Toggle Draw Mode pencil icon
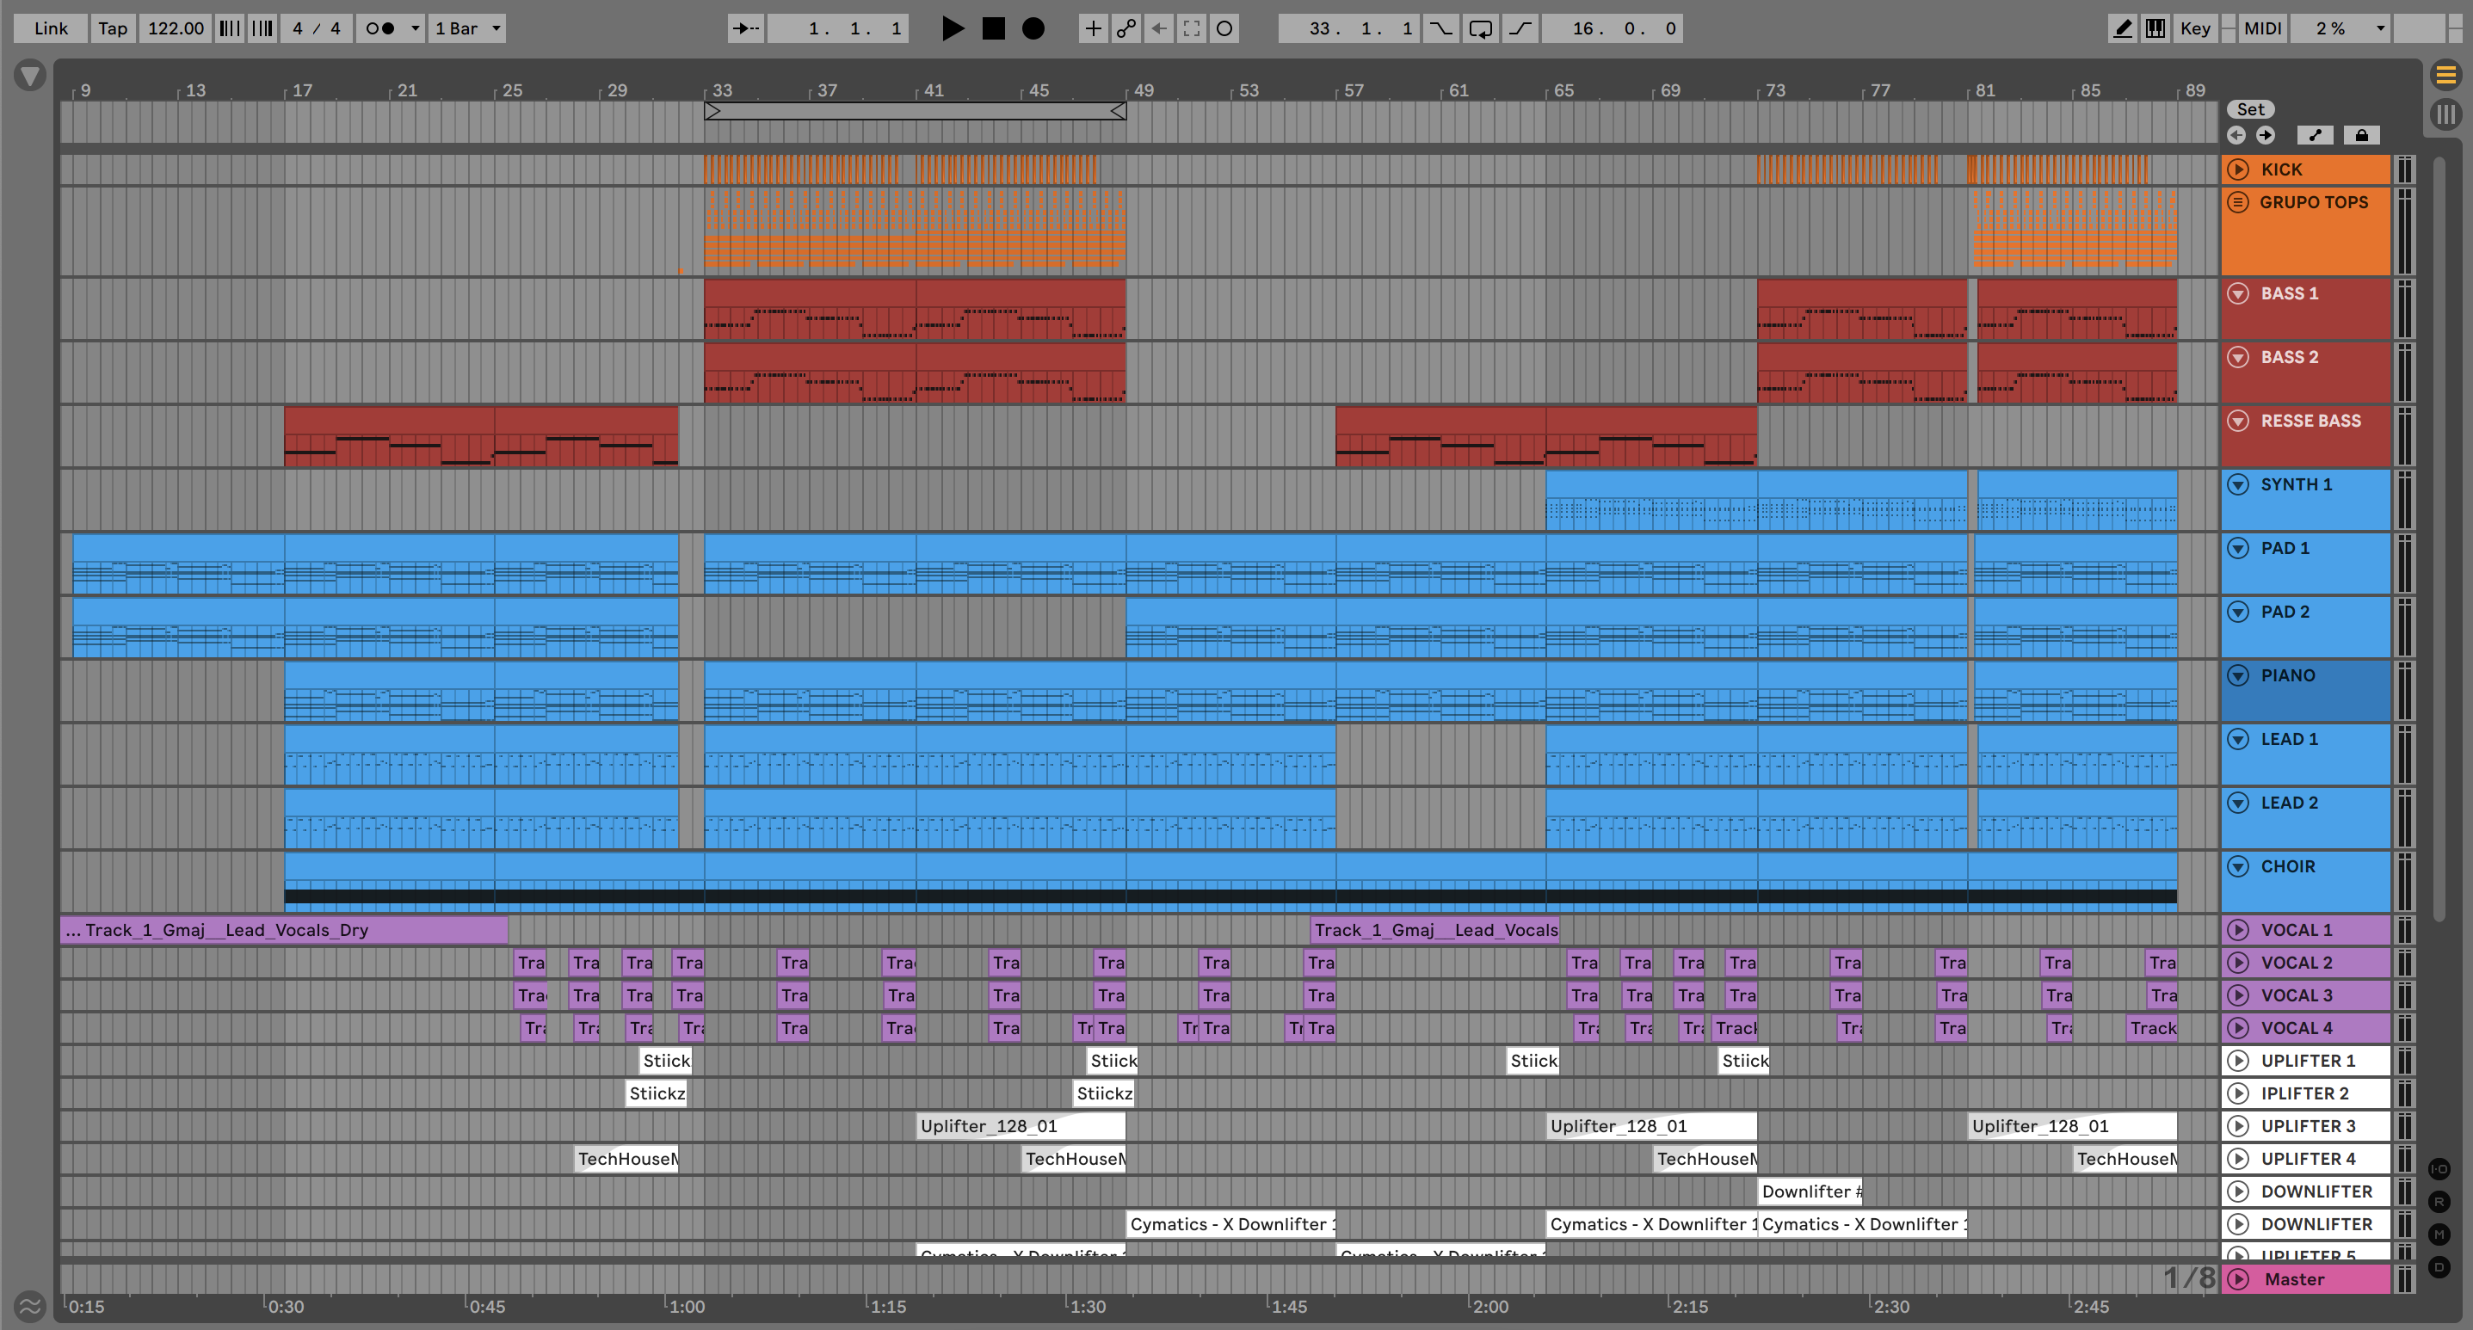The height and width of the screenshot is (1330, 2473). point(2123,28)
